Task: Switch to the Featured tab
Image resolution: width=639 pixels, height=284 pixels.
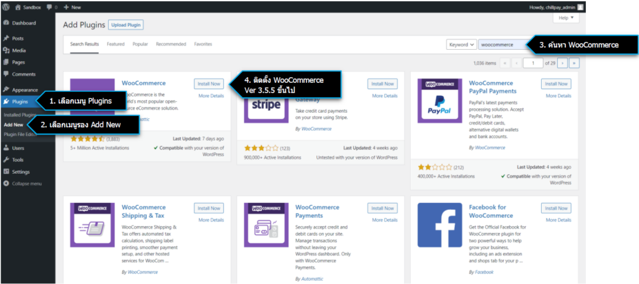Action: (115, 44)
